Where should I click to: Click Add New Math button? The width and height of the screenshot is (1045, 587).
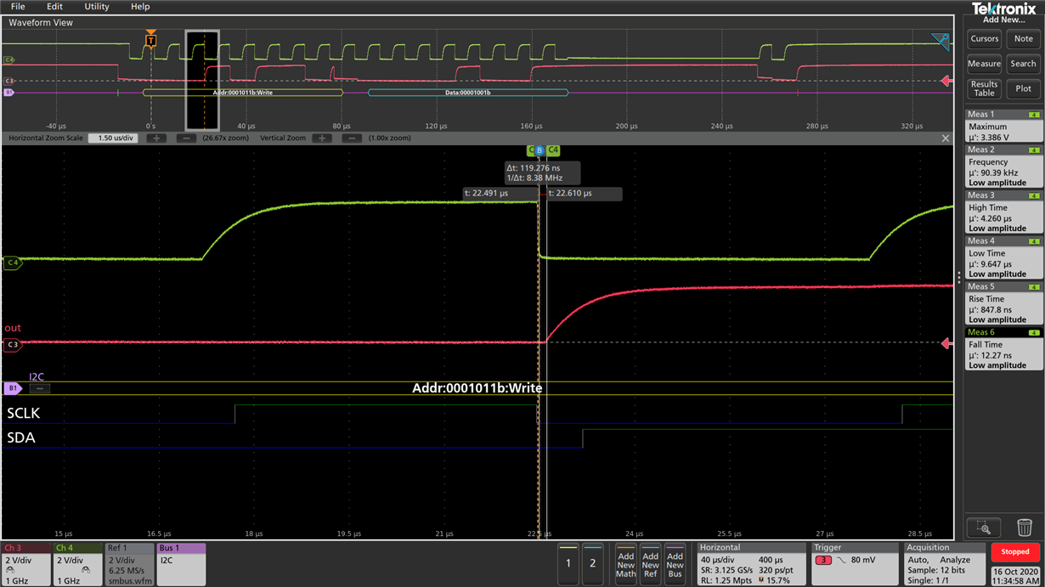(626, 564)
